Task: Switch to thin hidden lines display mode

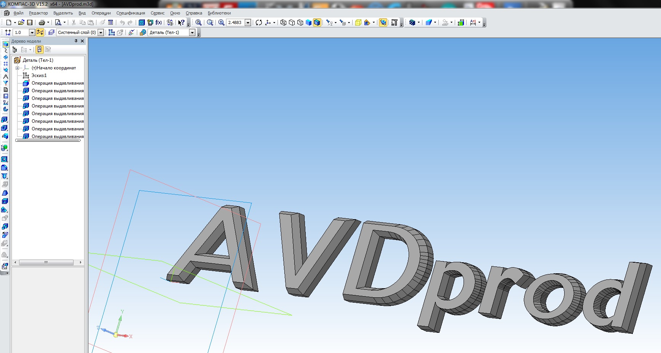Action: 300,22
